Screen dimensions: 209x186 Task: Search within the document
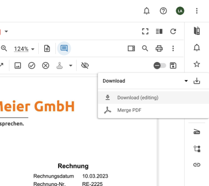145,48
